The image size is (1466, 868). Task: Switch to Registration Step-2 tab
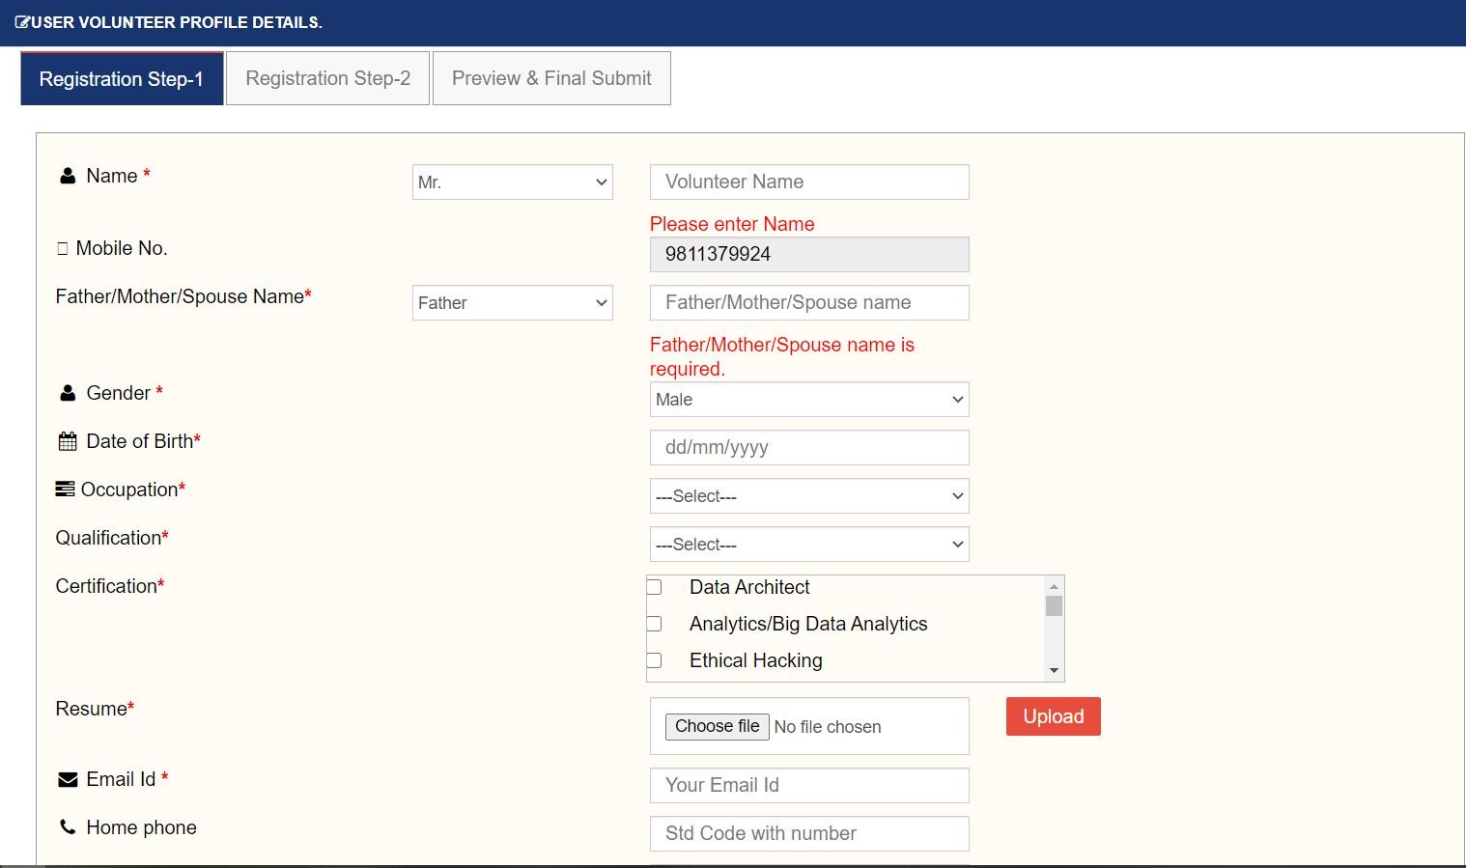point(327,78)
